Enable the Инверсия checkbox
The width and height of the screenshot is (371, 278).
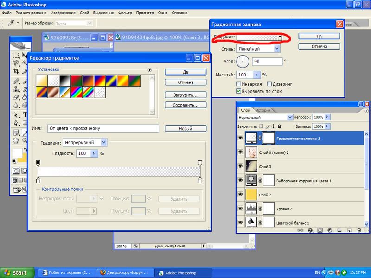[238, 84]
